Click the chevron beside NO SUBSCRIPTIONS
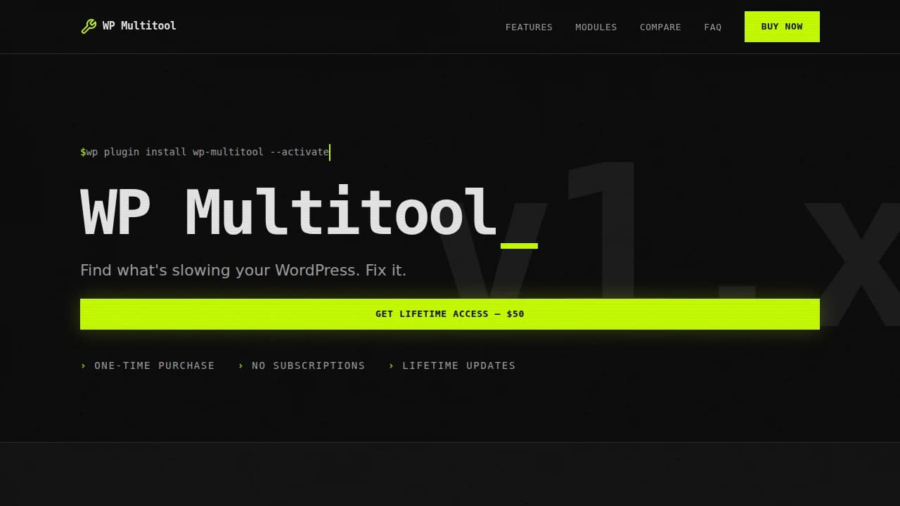Viewport: 900px width, 506px height. pyautogui.click(x=240, y=365)
